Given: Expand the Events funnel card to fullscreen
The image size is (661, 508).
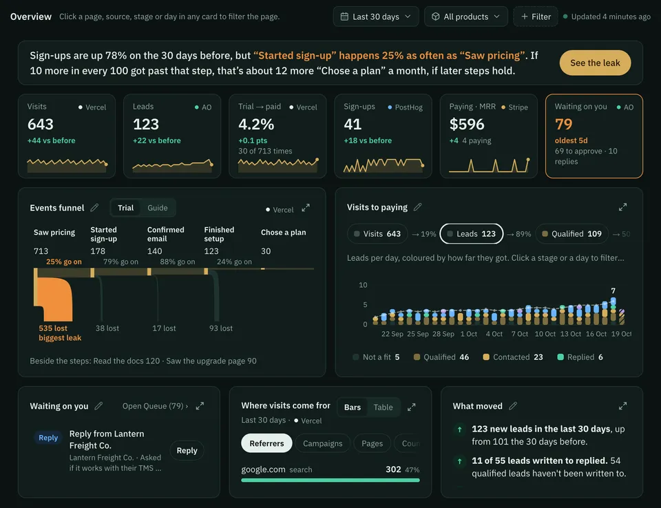Looking at the screenshot, I should [x=306, y=208].
